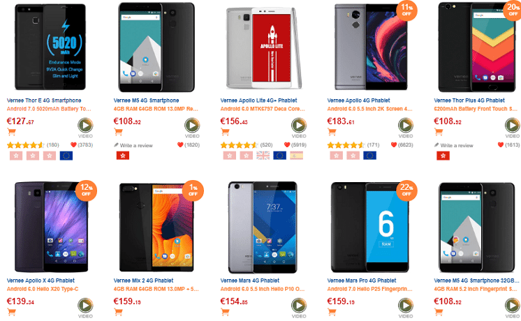This screenshot has width=521, height=321.
Task: Add Vernee Thor E to cart
Action: click(x=12, y=132)
